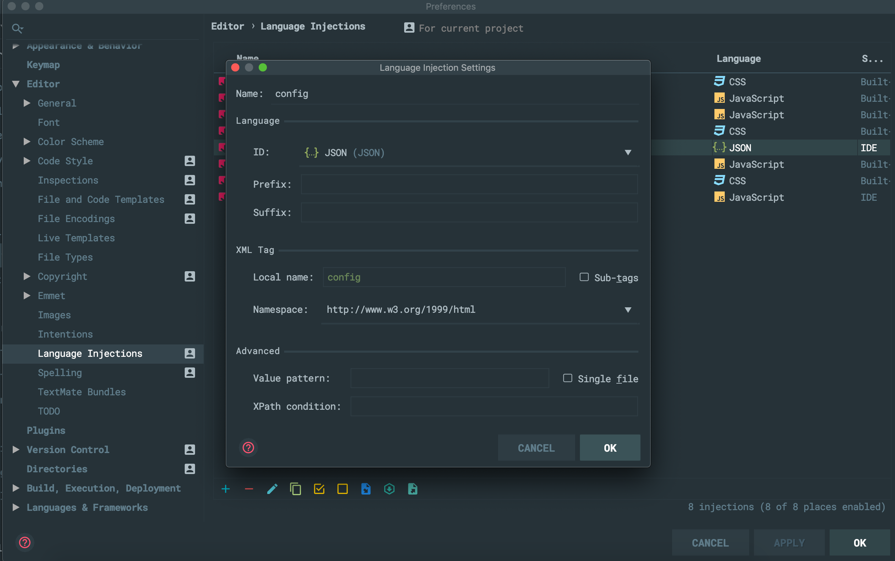The width and height of the screenshot is (895, 561).
Task: Confirm the dialog with OK
Action: pyautogui.click(x=610, y=448)
